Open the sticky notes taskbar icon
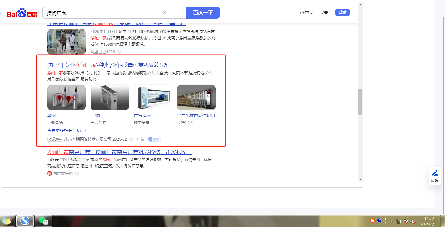 pos(6,221)
